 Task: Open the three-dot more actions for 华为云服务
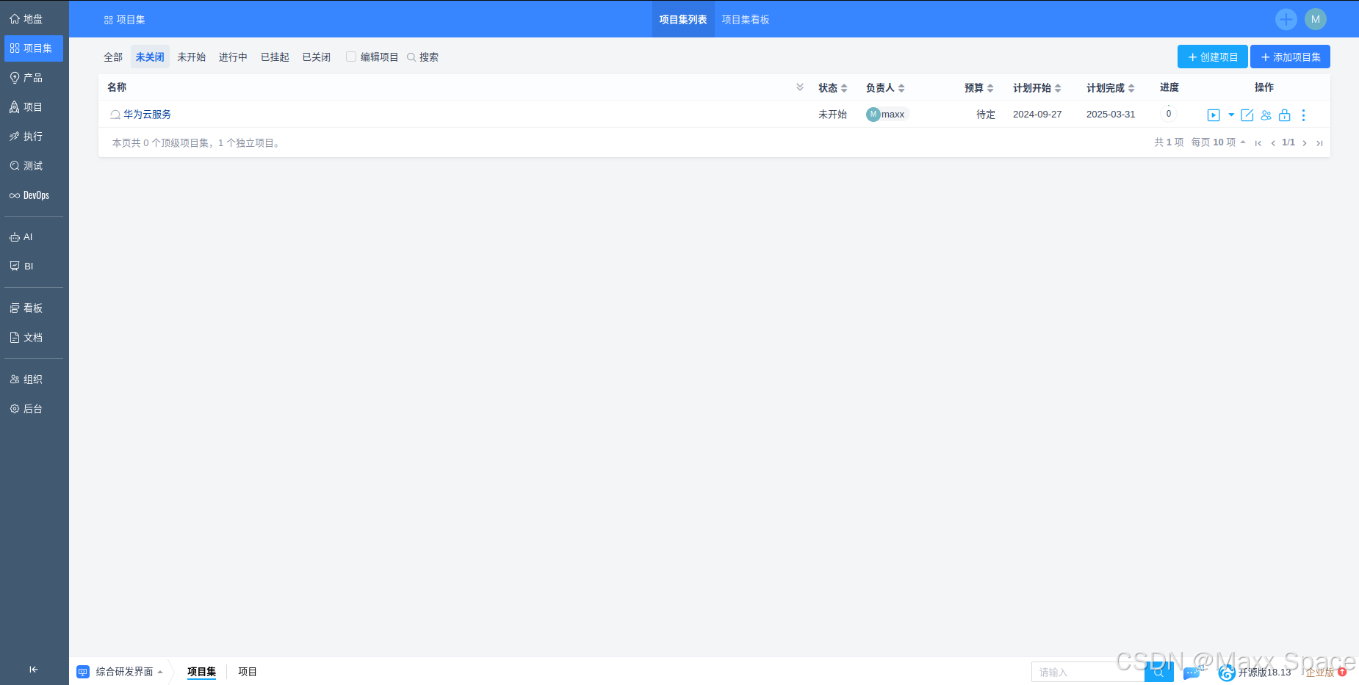pyautogui.click(x=1304, y=115)
